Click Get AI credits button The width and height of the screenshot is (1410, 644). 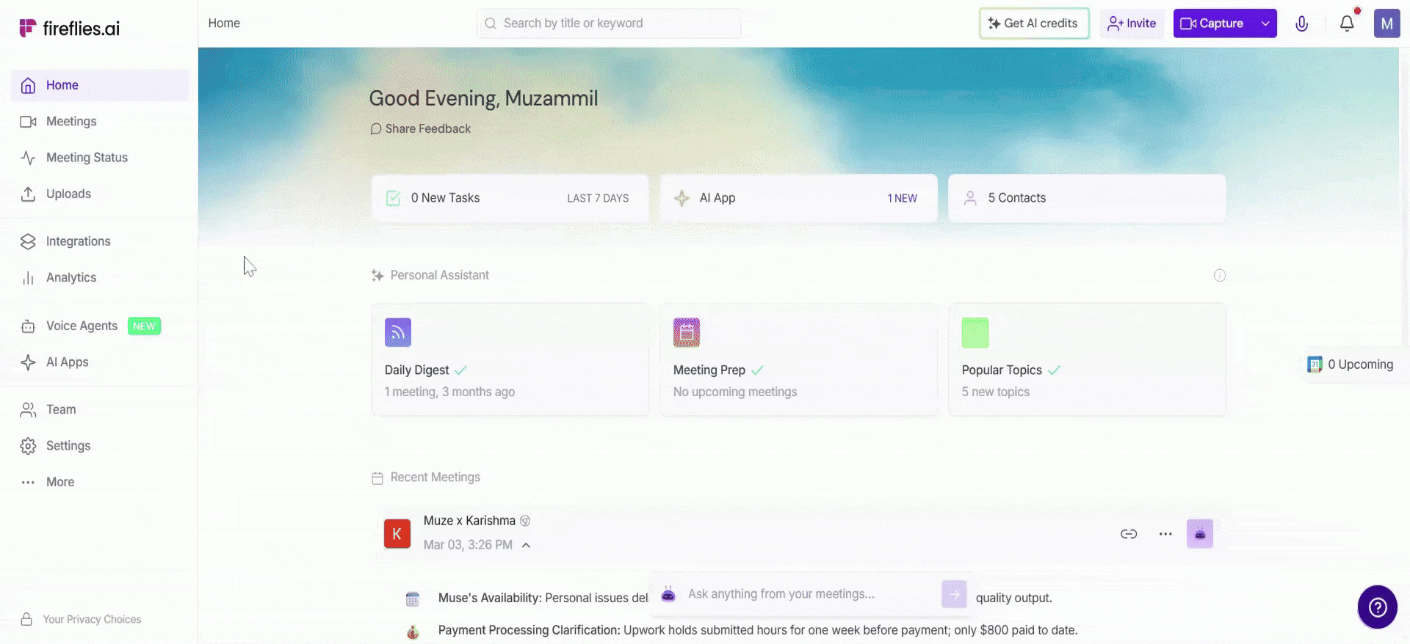tap(1034, 23)
